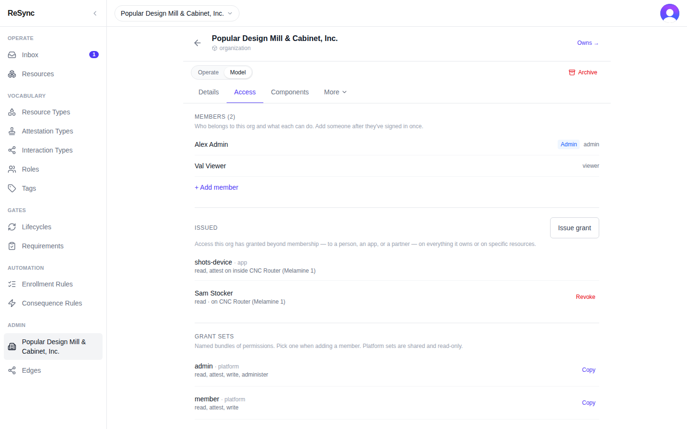Viewport: 687px width, 429px height.
Task: Switch to Model mode toggle
Action: point(238,72)
